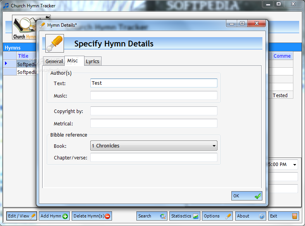
Task: Click the Title column header in Hymns grid
Action: 26,56
